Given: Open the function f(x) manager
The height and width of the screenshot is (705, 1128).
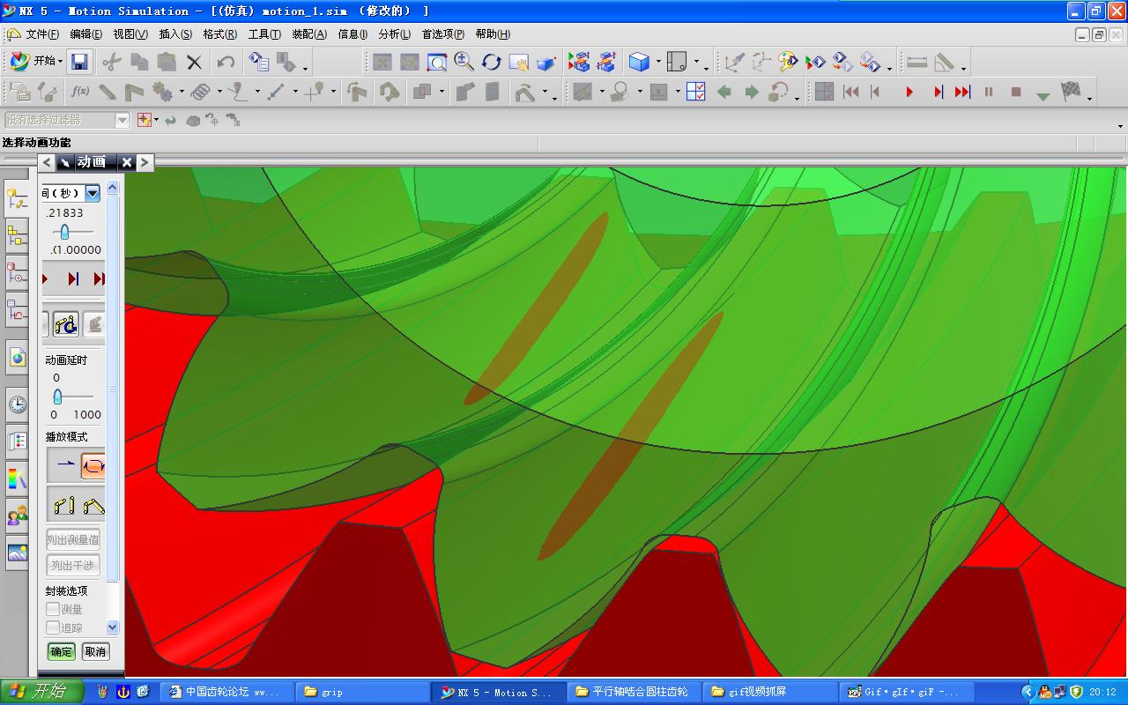Looking at the screenshot, I should click(80, 91).
